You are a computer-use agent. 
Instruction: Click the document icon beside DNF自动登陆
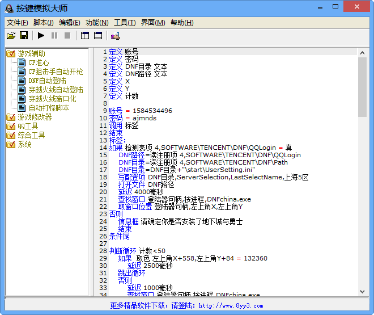pos(22,81)
